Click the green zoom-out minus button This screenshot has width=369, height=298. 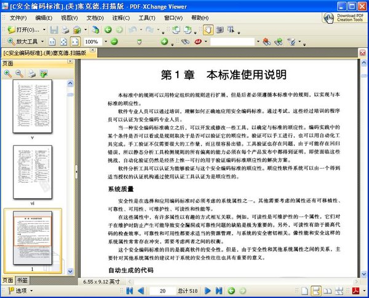[114, 42]
